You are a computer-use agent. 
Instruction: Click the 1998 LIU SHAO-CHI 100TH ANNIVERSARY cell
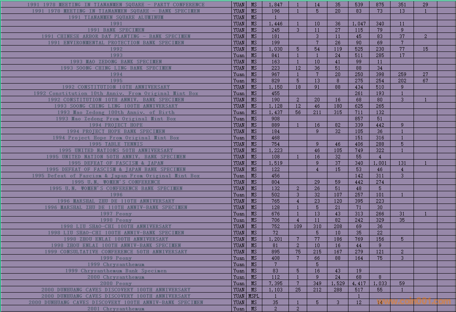click(x=116, y=226)
